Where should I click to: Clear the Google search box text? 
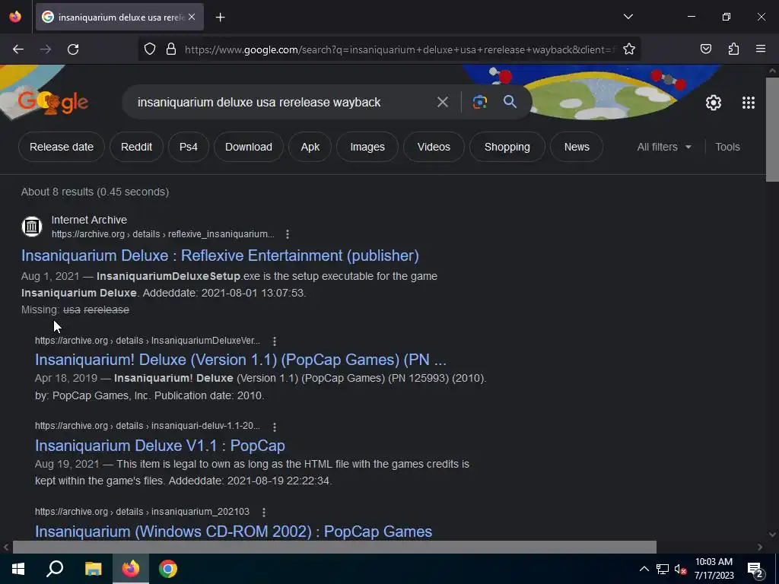click(x=442, y=103)
